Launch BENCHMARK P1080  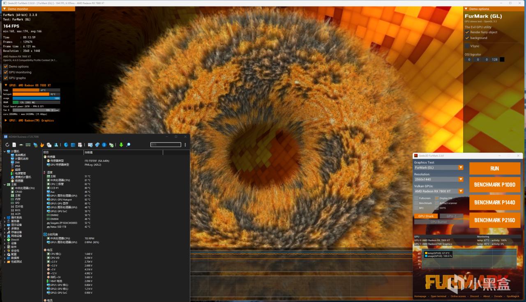[495, 184]
